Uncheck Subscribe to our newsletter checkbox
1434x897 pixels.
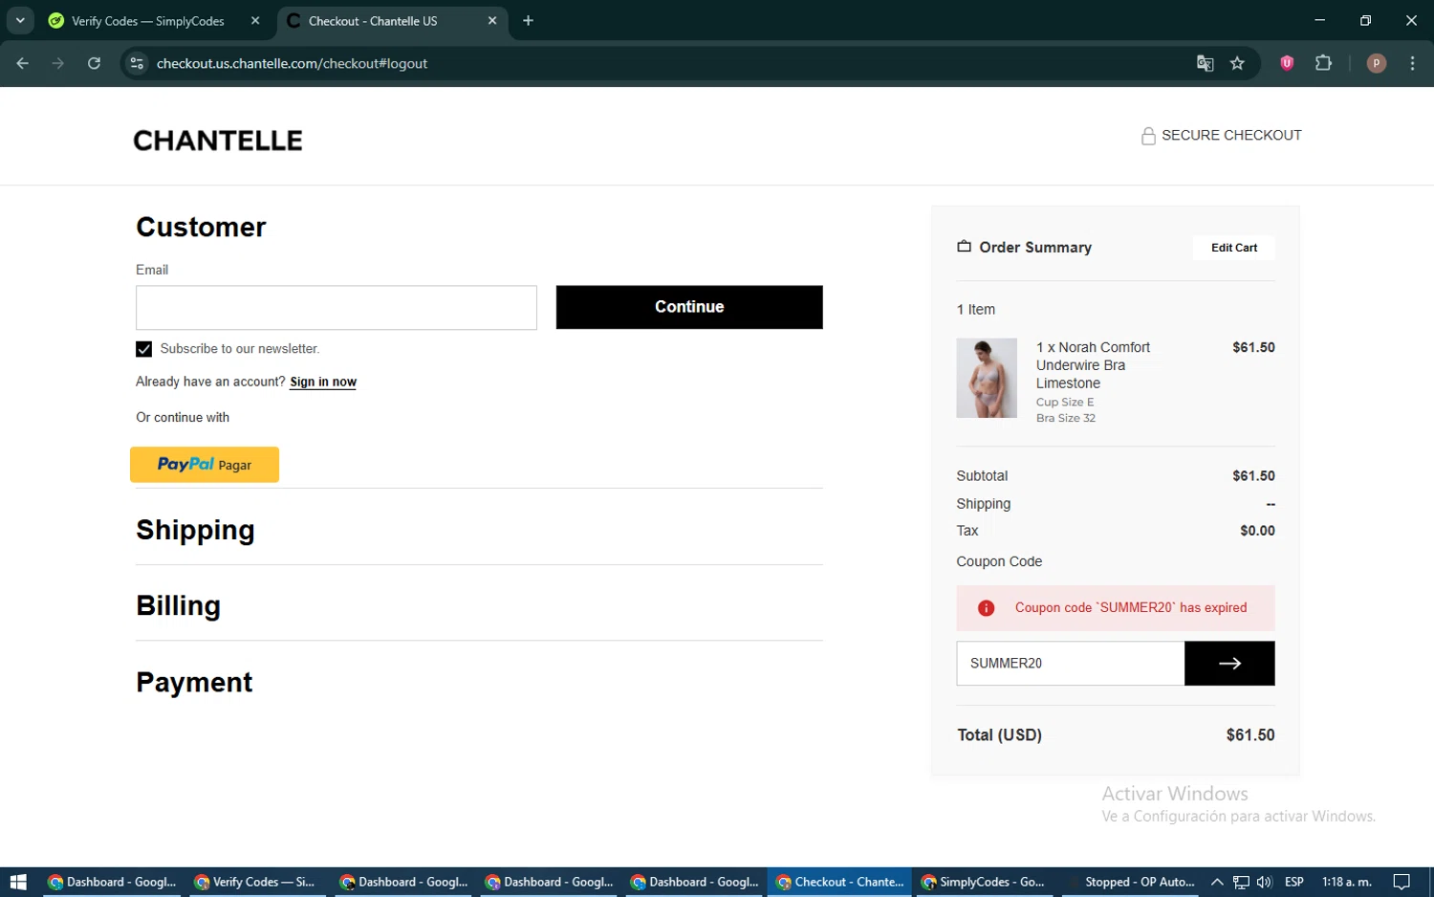[x=144, y=349]
